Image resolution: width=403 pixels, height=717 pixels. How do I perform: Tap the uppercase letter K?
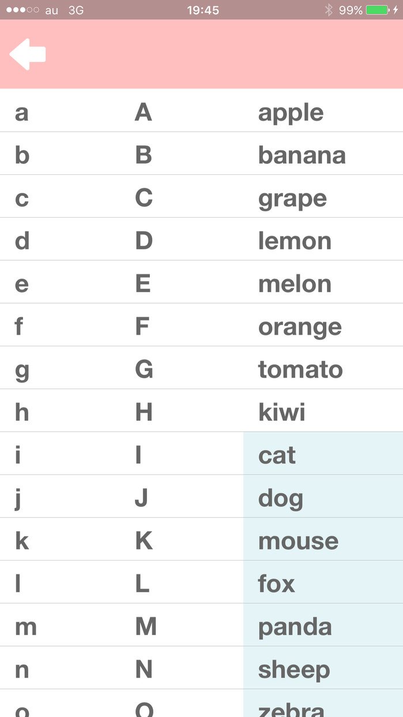coord(144,541)
